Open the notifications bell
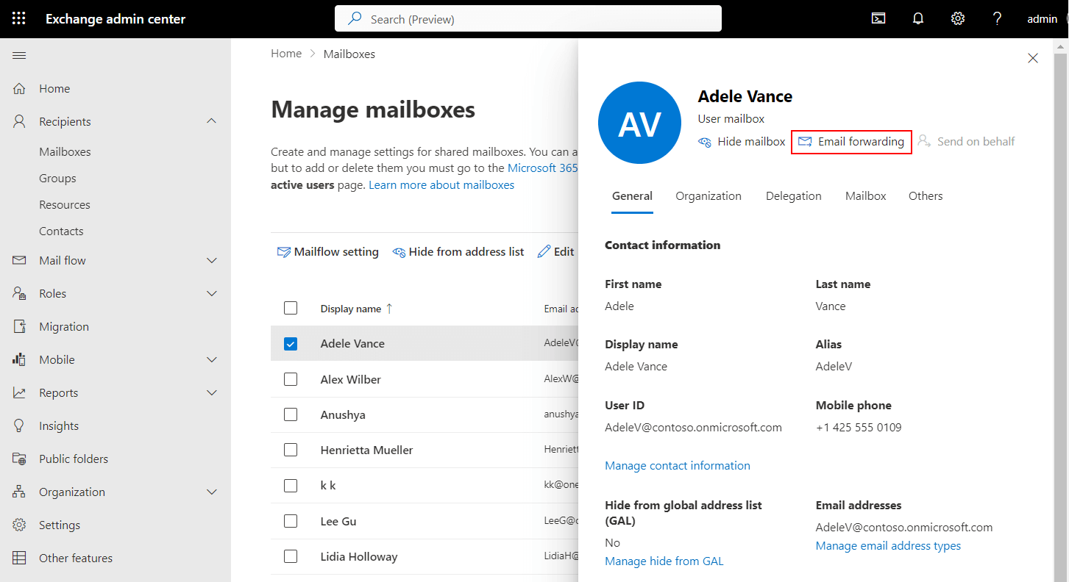1069x582 pixels. (917, 18)
